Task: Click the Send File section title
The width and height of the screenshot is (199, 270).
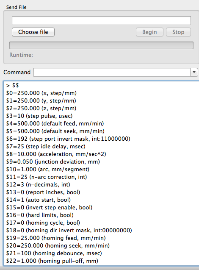Action: [17, 7]
